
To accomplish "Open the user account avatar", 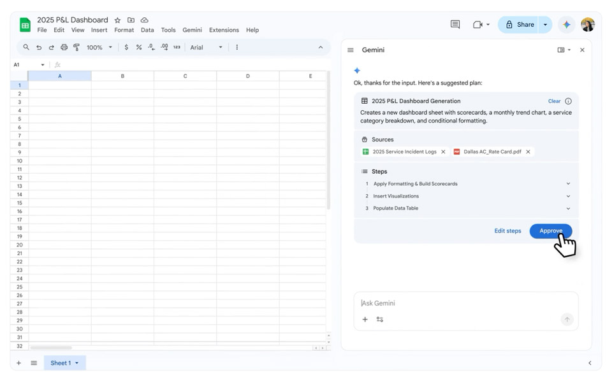I will click(587, 25).
